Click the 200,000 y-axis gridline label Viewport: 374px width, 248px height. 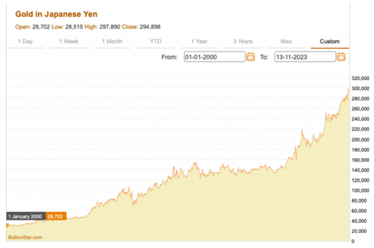[360, 139]
